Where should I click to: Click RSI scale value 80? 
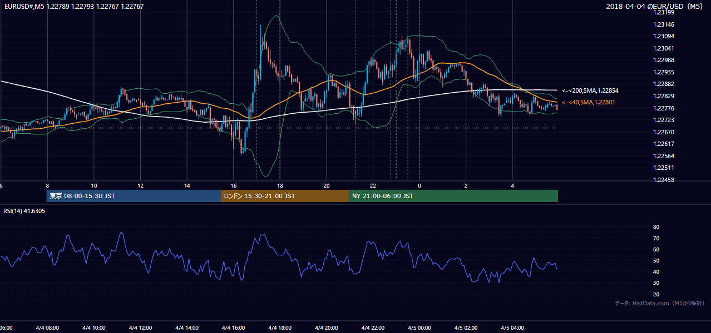pos(656,227)
